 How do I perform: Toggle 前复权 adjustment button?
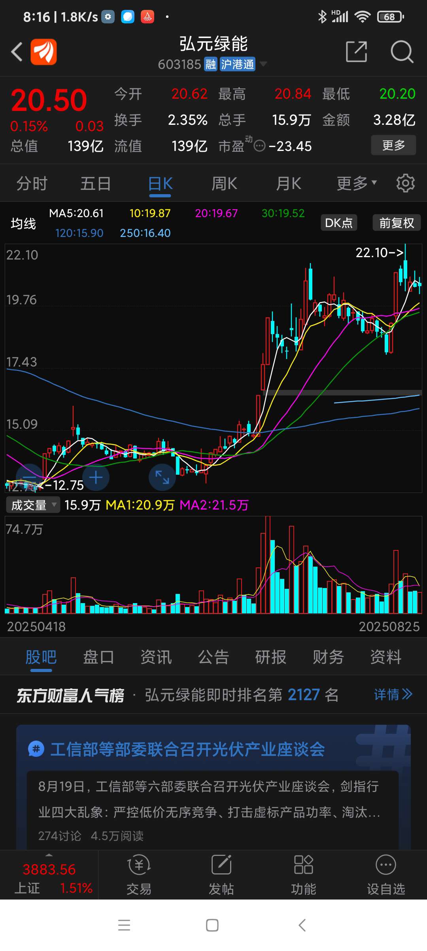pyautogui.click(x=397, y=223)
